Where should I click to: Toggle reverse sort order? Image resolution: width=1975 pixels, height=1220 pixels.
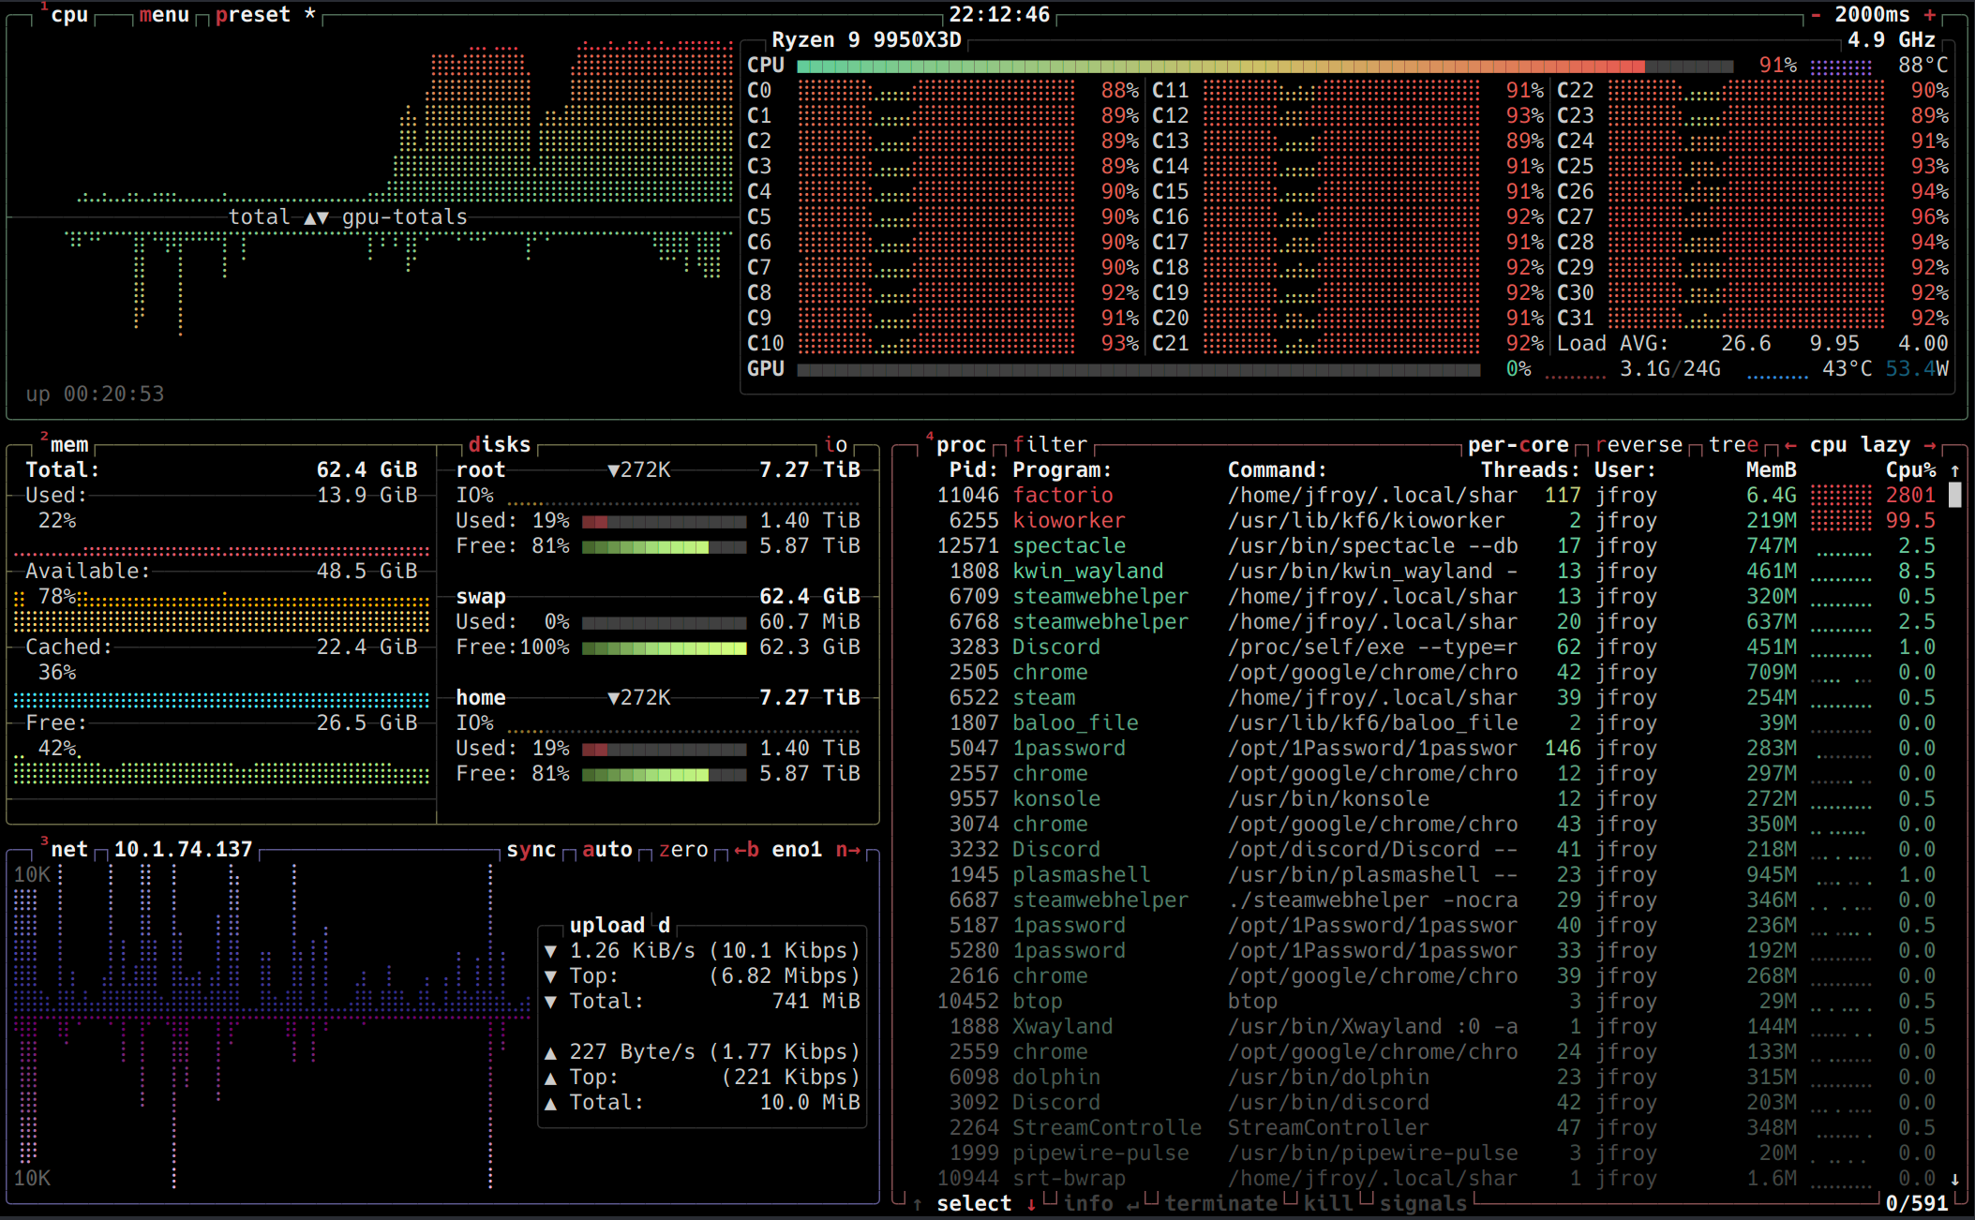coord(1639,445)
